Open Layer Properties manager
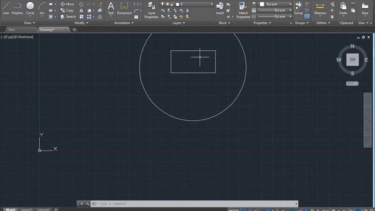This screenshot has width=375, height=211. (x=151, y=10)
